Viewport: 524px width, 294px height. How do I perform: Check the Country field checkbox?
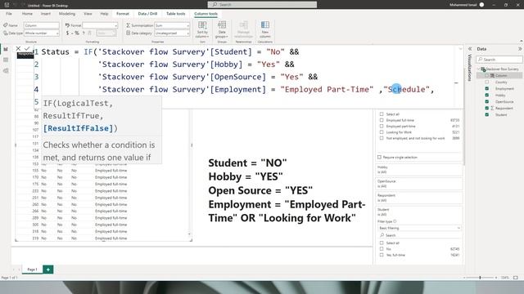(x=487, y=82)
